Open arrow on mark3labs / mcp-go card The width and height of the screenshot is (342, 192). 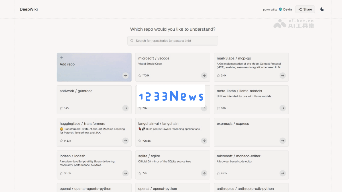(282, 76)
